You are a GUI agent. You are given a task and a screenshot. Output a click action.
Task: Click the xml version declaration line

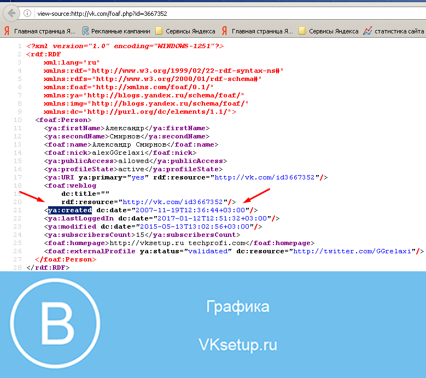point(125,46)
